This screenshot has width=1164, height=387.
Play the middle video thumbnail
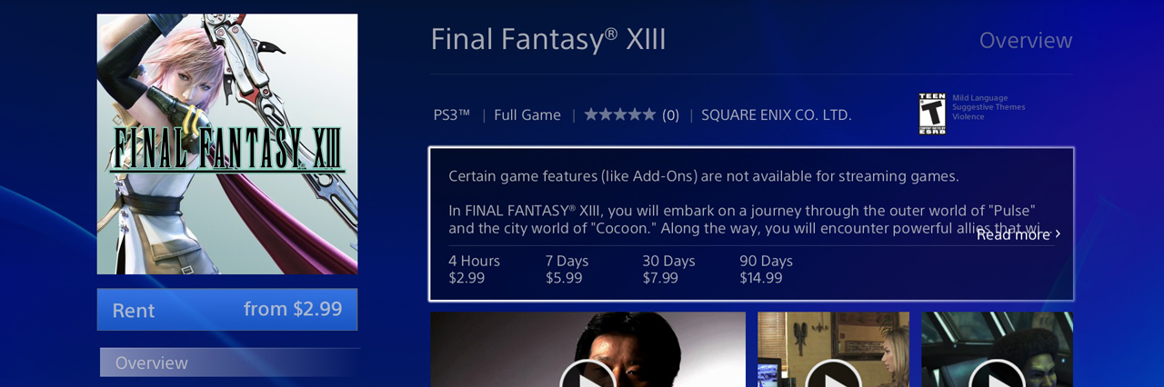833,372
